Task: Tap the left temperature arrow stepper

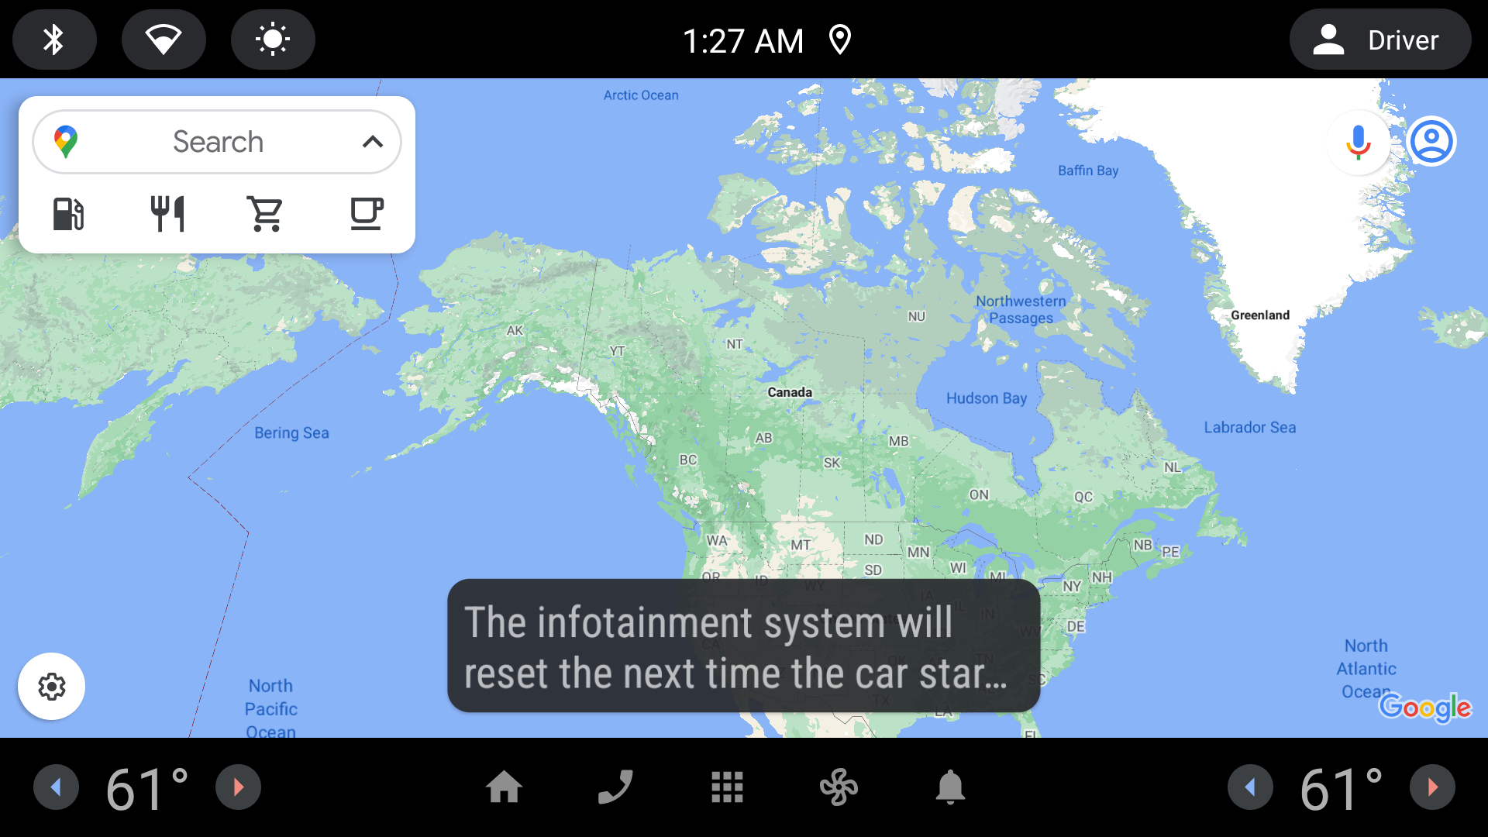Action: click(54, 788)
